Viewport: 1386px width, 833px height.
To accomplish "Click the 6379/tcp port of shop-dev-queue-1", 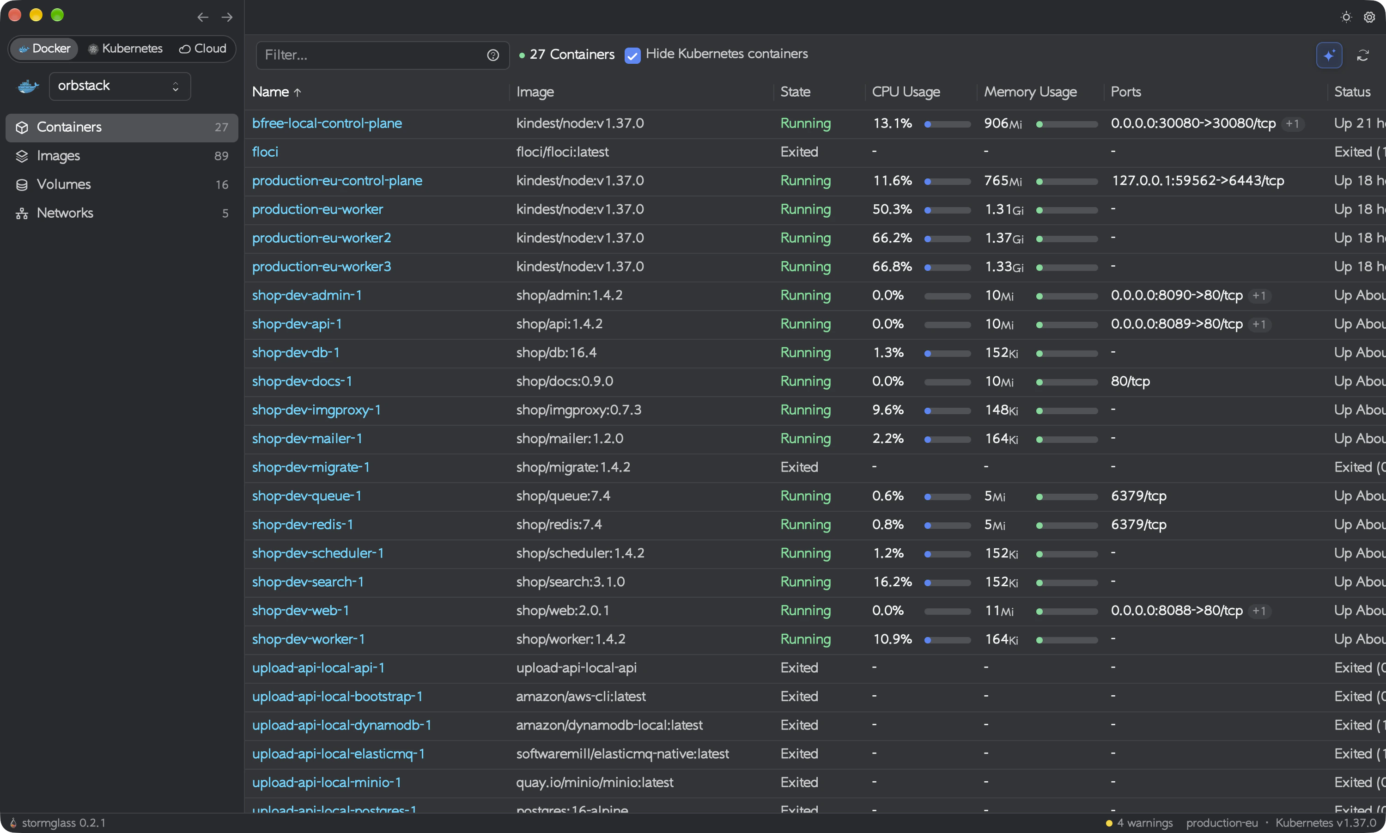I will [1138, 496].
